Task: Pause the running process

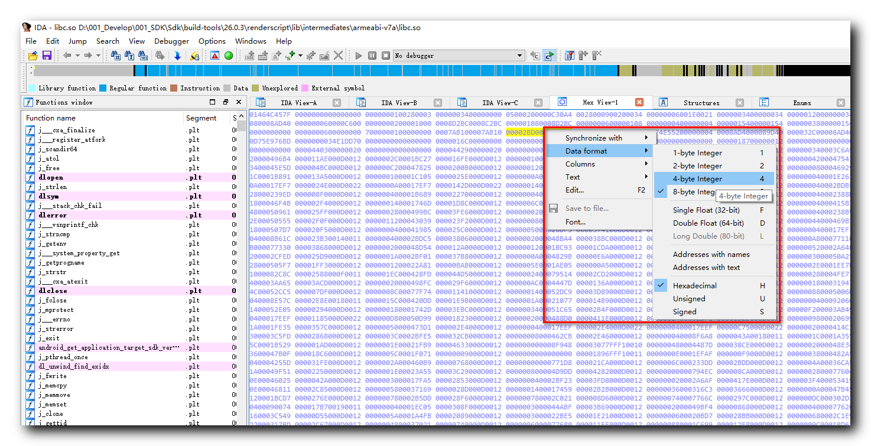Action: tap(372, 55)
